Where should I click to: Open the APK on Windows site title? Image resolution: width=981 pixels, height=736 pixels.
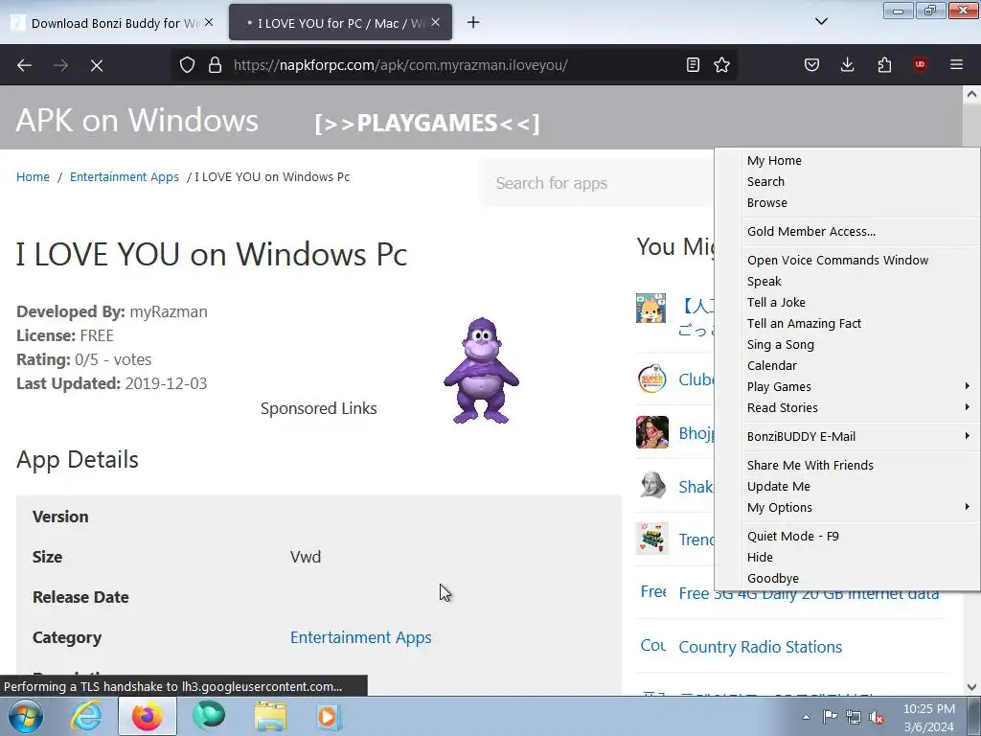137,120
